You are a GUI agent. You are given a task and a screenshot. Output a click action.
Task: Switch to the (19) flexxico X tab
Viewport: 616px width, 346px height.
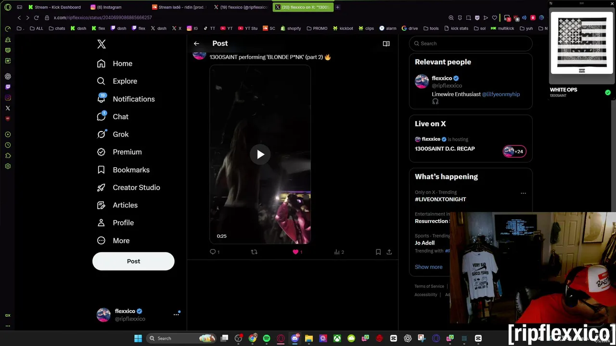pyautogui.click(x=241, y=7)
